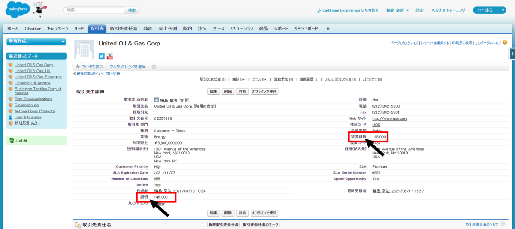Collapse the sidebar using the right edge handle
Image resolution: width=515 pixels, height=229 pixels.
[x=512, y=54]
